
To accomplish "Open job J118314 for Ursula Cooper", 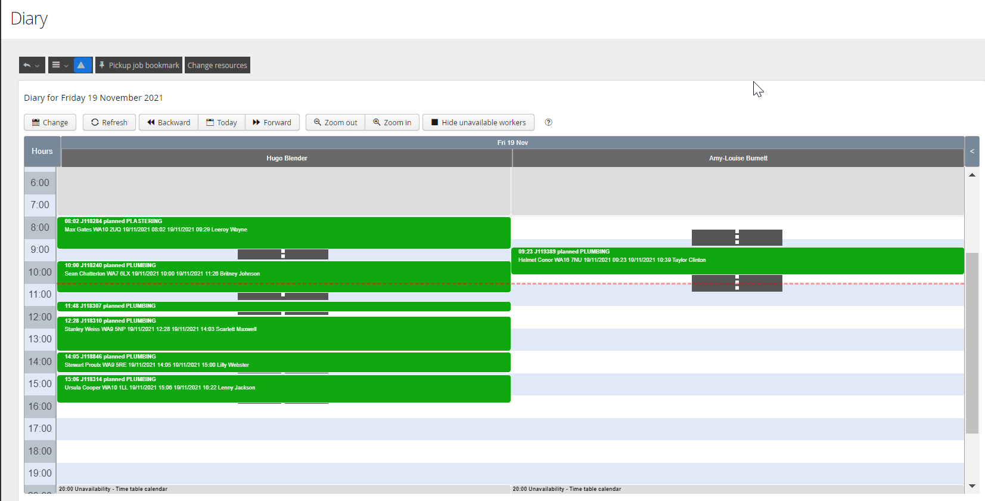I will click(x=284, y=388).
